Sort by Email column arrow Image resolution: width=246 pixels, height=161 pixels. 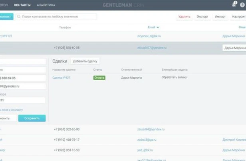click(158, 27)
